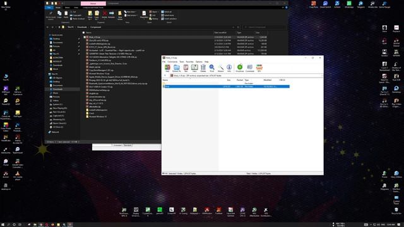Image resolution: width=404 pixels, height=227 pixels.
Task: Open recent locations dropdown in Explorer
Action: [56, 27]
